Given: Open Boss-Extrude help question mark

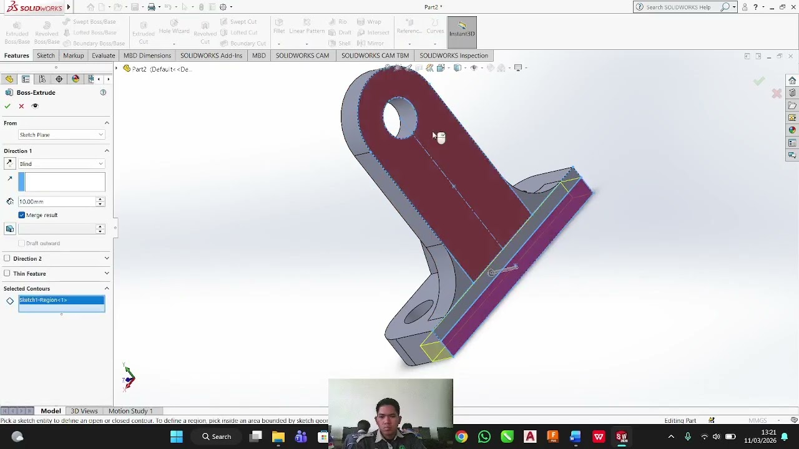Looking at the screenshot, I should (103, 92).
